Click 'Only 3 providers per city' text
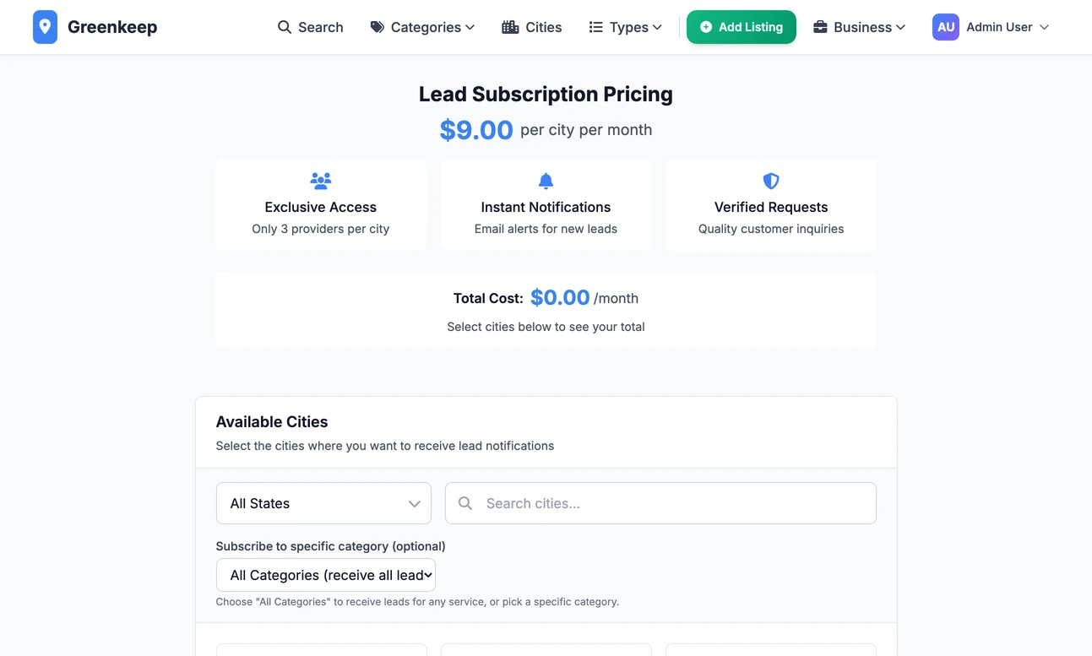Viewport: 1092px width, 656px height. click(321, 229)
